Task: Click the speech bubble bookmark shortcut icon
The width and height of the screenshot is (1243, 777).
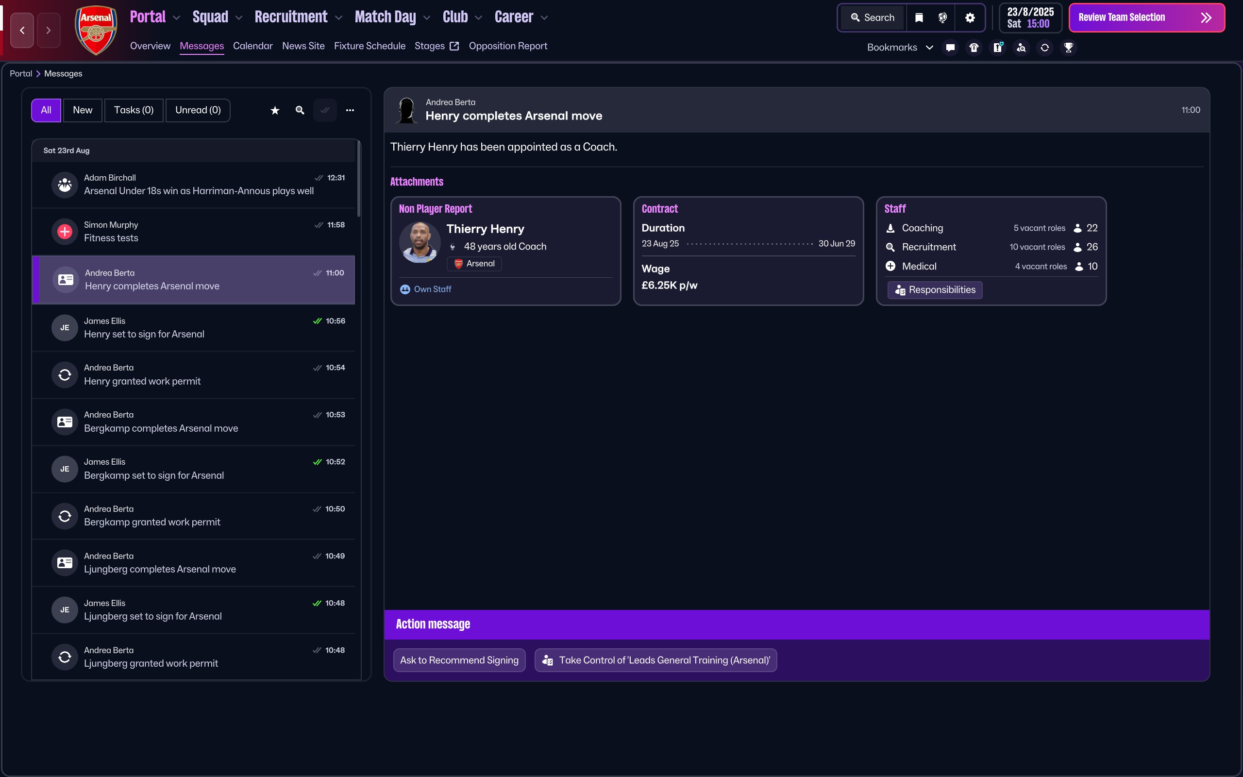Action: [950, 47]
